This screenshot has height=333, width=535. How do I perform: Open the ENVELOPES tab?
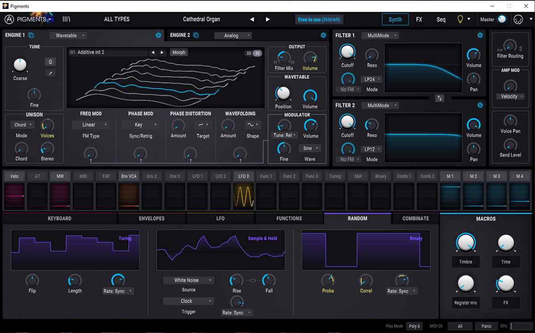click(152, 219)
